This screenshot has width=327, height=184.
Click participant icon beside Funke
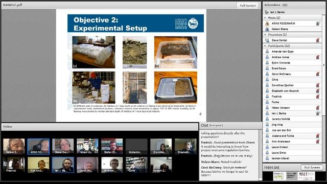(267, 102)
